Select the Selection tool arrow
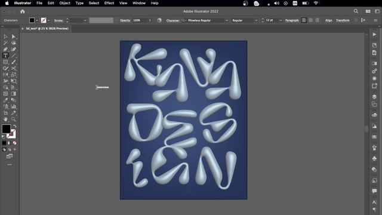Screen dimensions: 382x215 5,36
